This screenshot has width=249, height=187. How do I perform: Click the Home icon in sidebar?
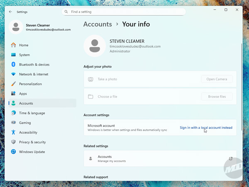14,45
